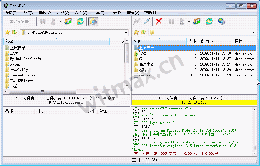This screenshot has width=260, height=166.
Task: Select the Notes folder
Action: point(13,64)
